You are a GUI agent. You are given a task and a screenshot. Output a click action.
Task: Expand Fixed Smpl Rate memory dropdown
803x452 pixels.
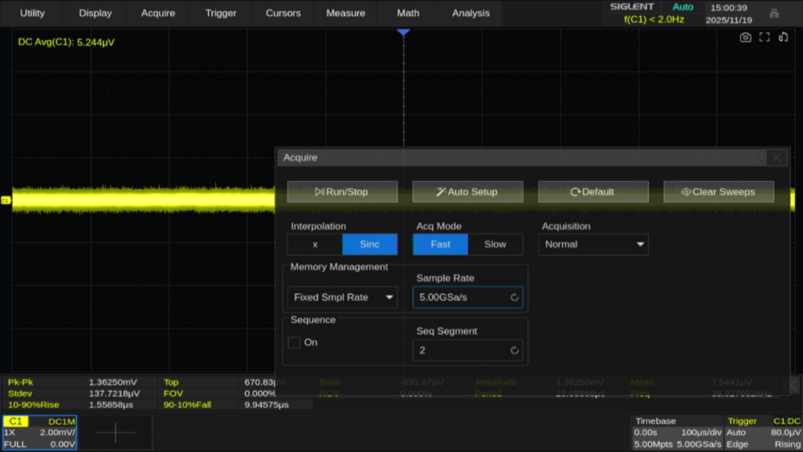coord(343,297)
